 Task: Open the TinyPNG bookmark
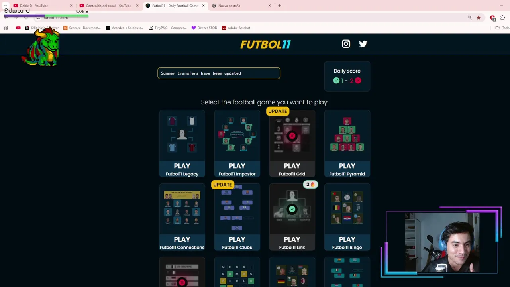click(167, 28)
